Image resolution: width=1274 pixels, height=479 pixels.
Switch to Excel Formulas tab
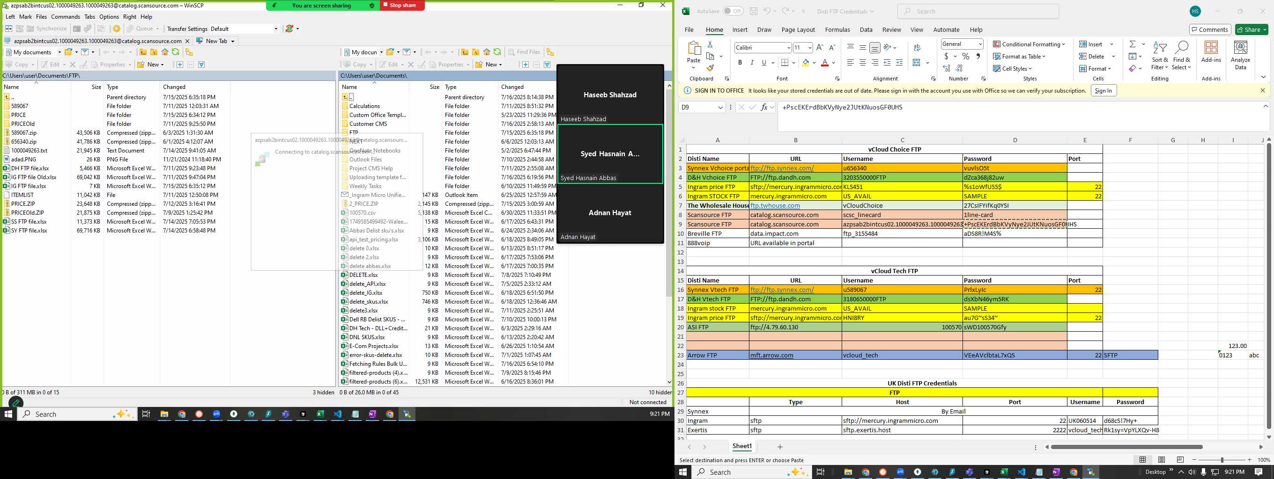click(837, 29)
